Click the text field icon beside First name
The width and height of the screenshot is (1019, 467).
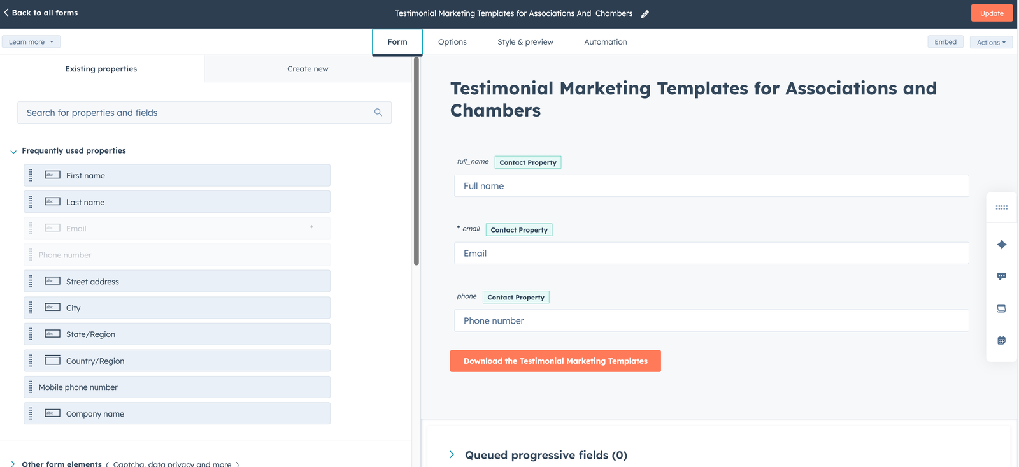click(53, 175)
